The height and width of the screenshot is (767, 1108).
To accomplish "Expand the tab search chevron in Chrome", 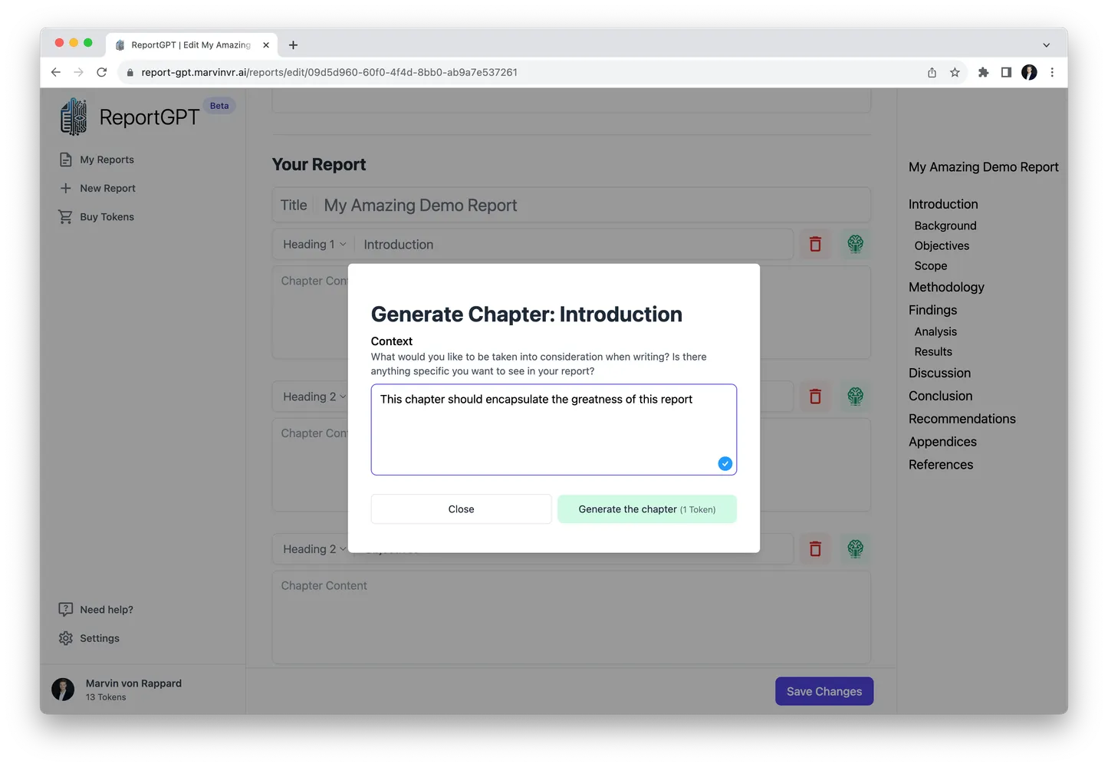I will pyautogui.click(x=1046, y=45).
